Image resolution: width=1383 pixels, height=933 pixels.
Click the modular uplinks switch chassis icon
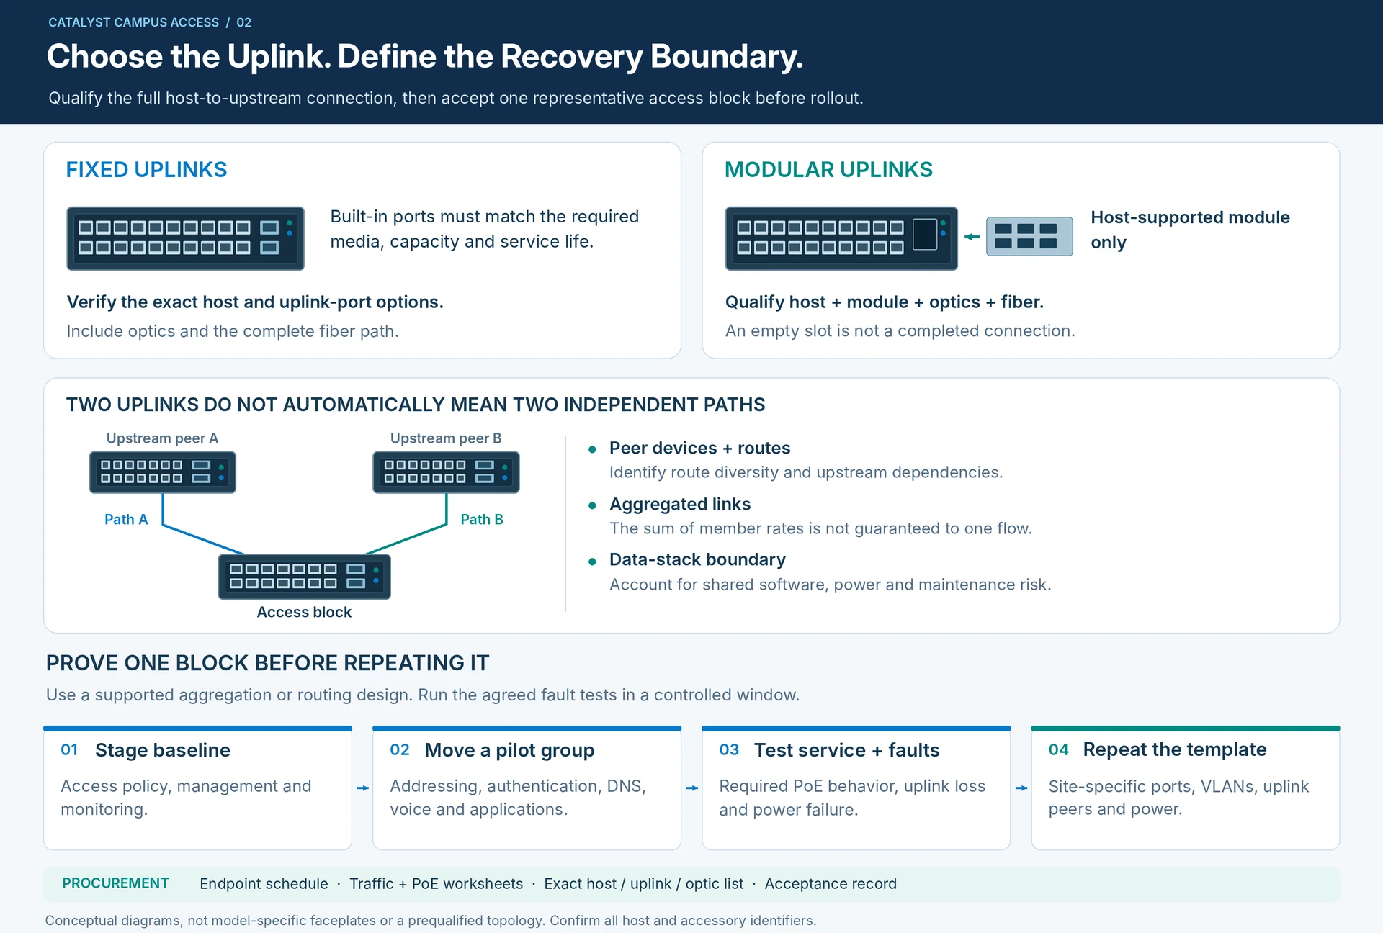pos(841,238)
